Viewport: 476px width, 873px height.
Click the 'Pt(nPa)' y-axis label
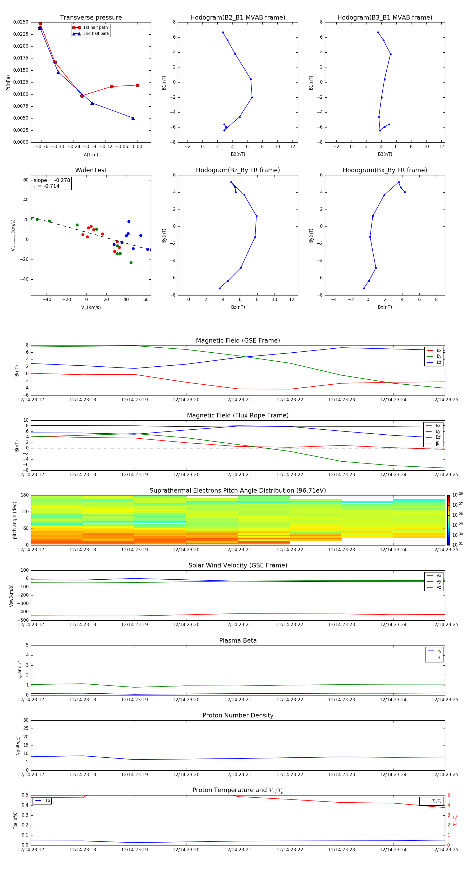coord(8,83)
